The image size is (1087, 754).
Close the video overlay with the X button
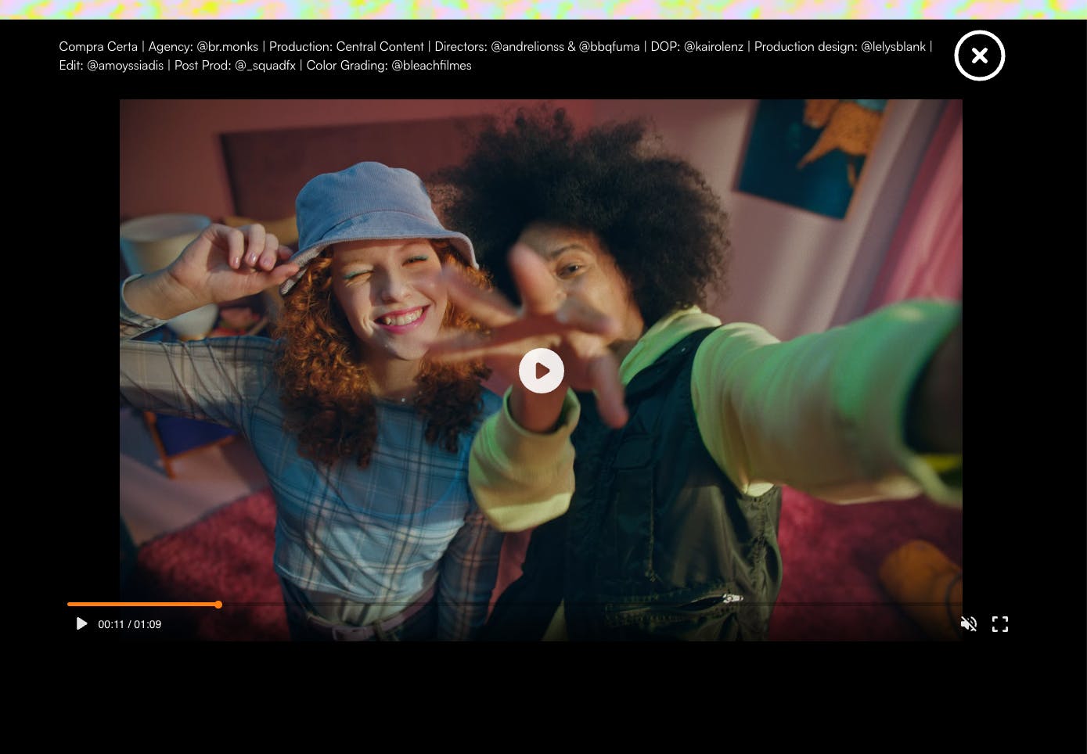point(979,56)
